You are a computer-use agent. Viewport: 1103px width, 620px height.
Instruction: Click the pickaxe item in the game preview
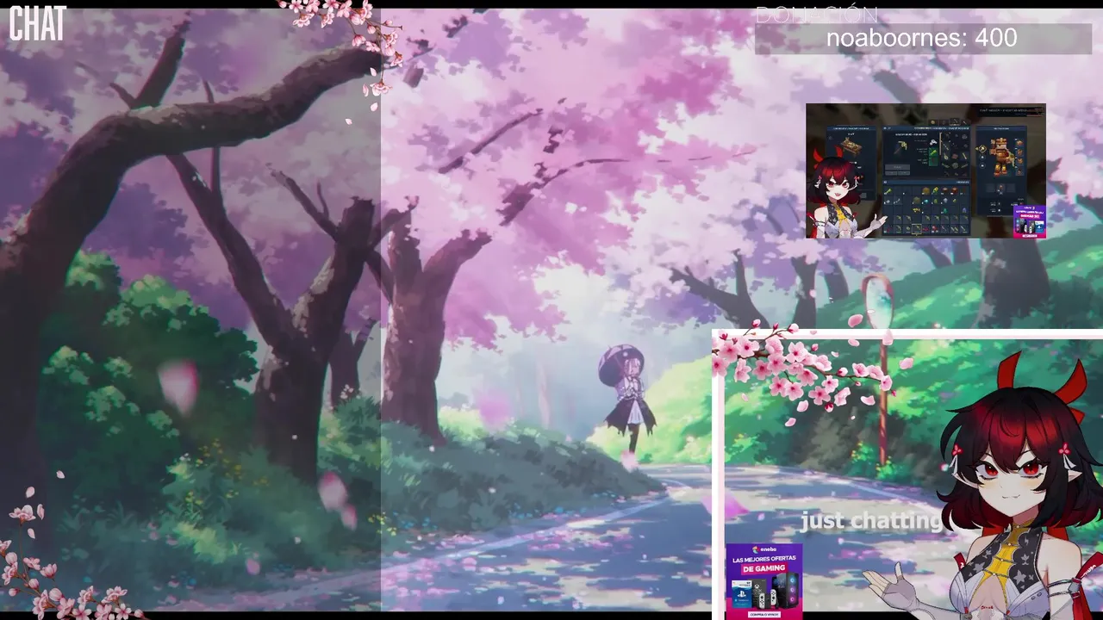click(x=901, y=146)
